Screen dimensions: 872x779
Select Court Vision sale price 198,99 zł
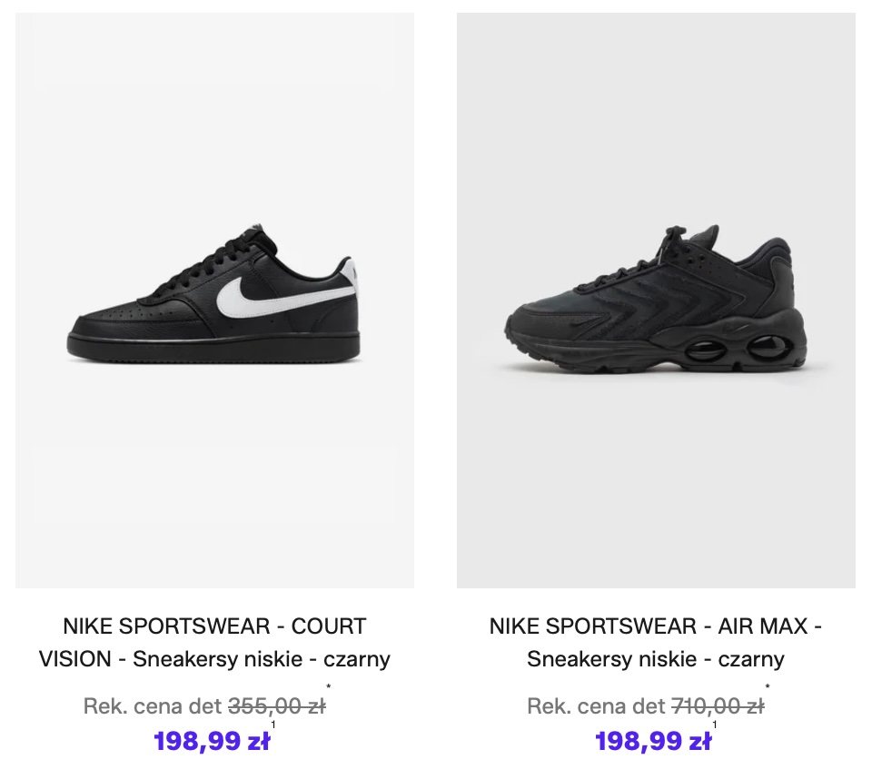[x=212, y=742]
